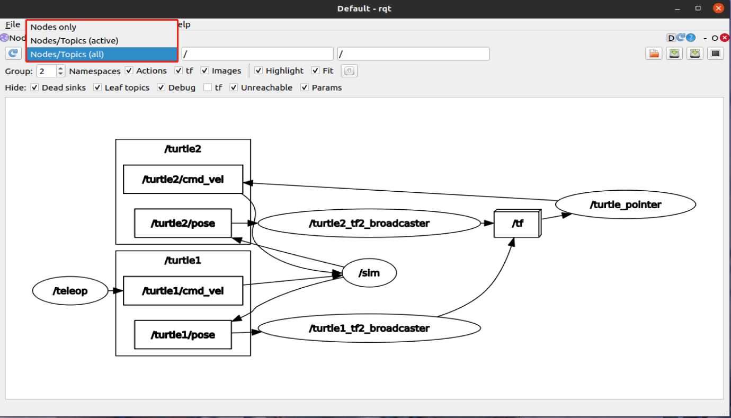Image resolution: width=731 pixels, height=418 pixels.
Task: Choose "Nodes only" from the dropdown list
Action: tap(102, 27)
